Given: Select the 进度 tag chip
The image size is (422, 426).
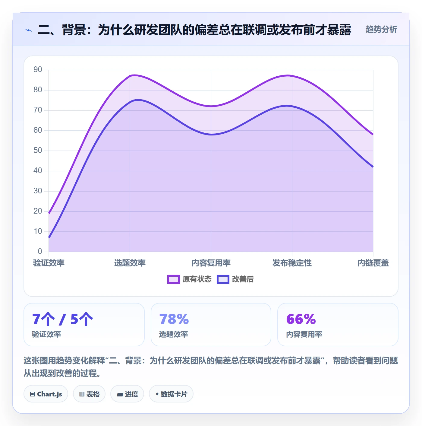Looking at the screenshot, I should point(127,394).
